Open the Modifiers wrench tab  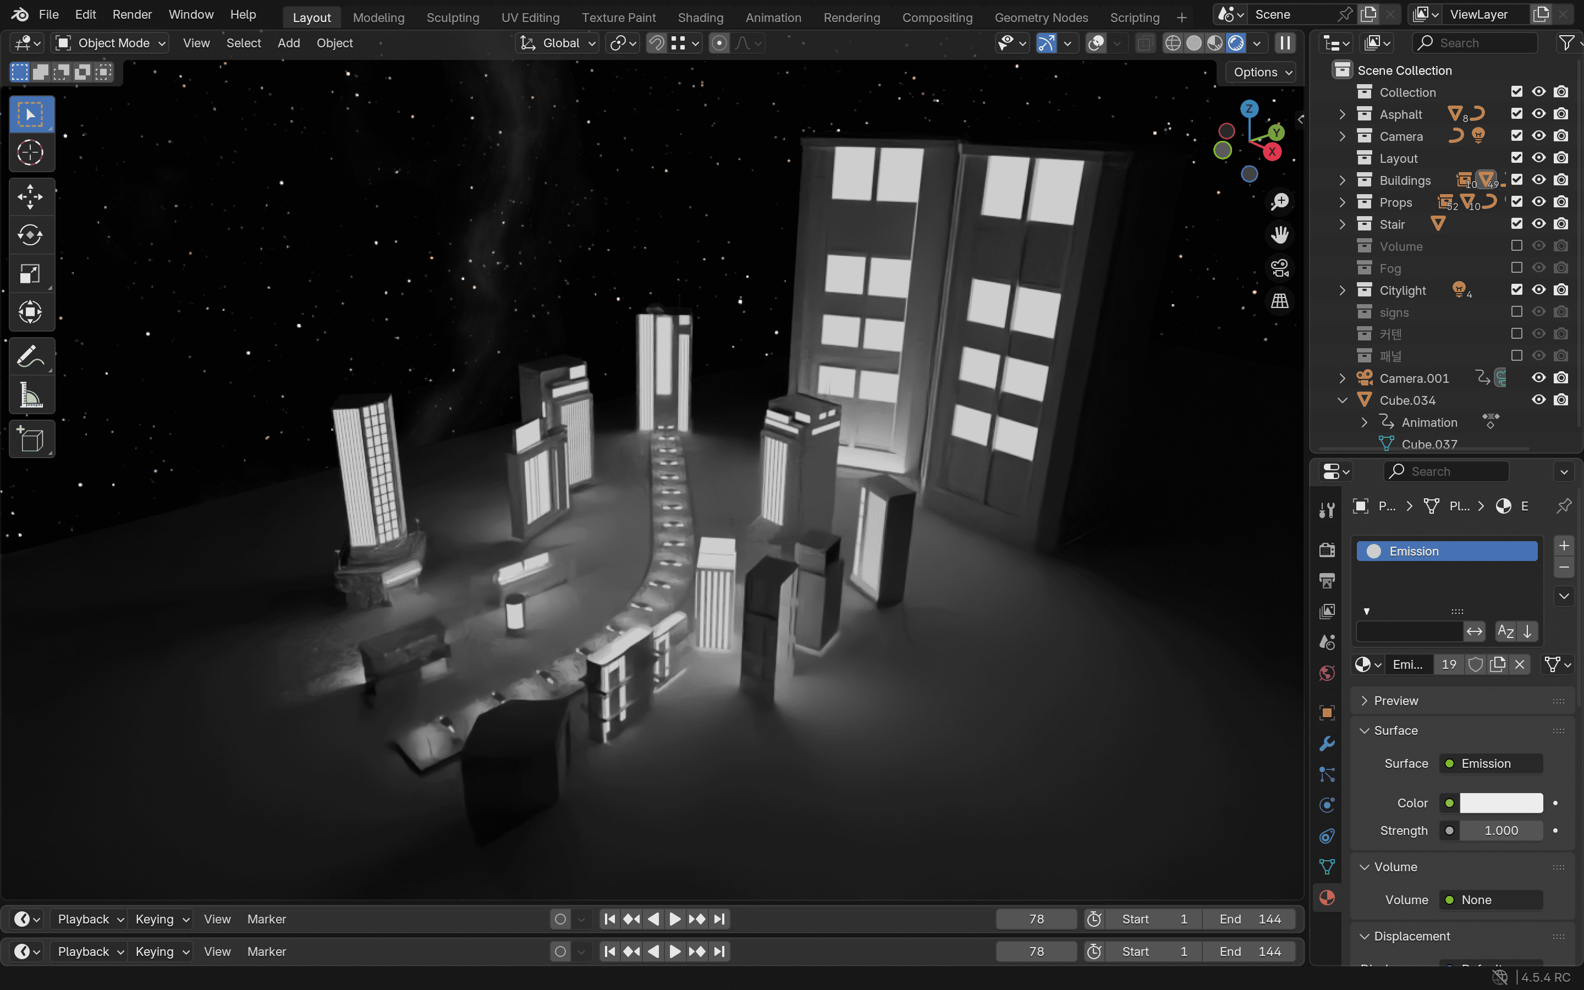click(1327, 744)
